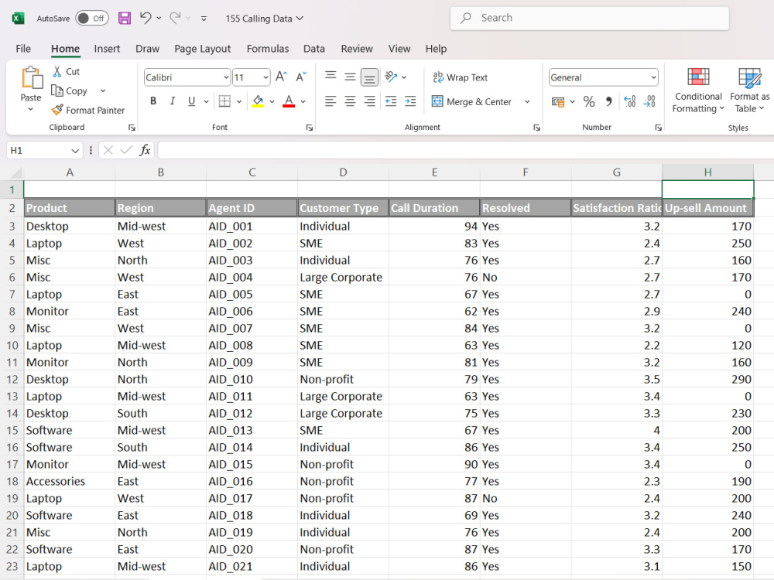The height and width of the screenshot is (580, 774).
Task: Open the font size dropdown
Action: pyautogui.click(x=265, y=77)
